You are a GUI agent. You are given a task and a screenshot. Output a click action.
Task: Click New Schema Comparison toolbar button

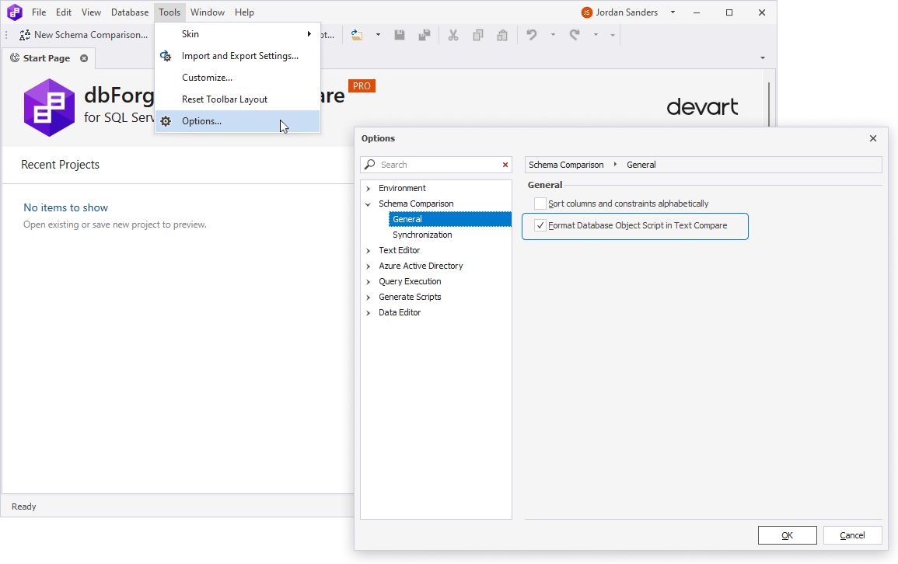(x=84, y=35)
